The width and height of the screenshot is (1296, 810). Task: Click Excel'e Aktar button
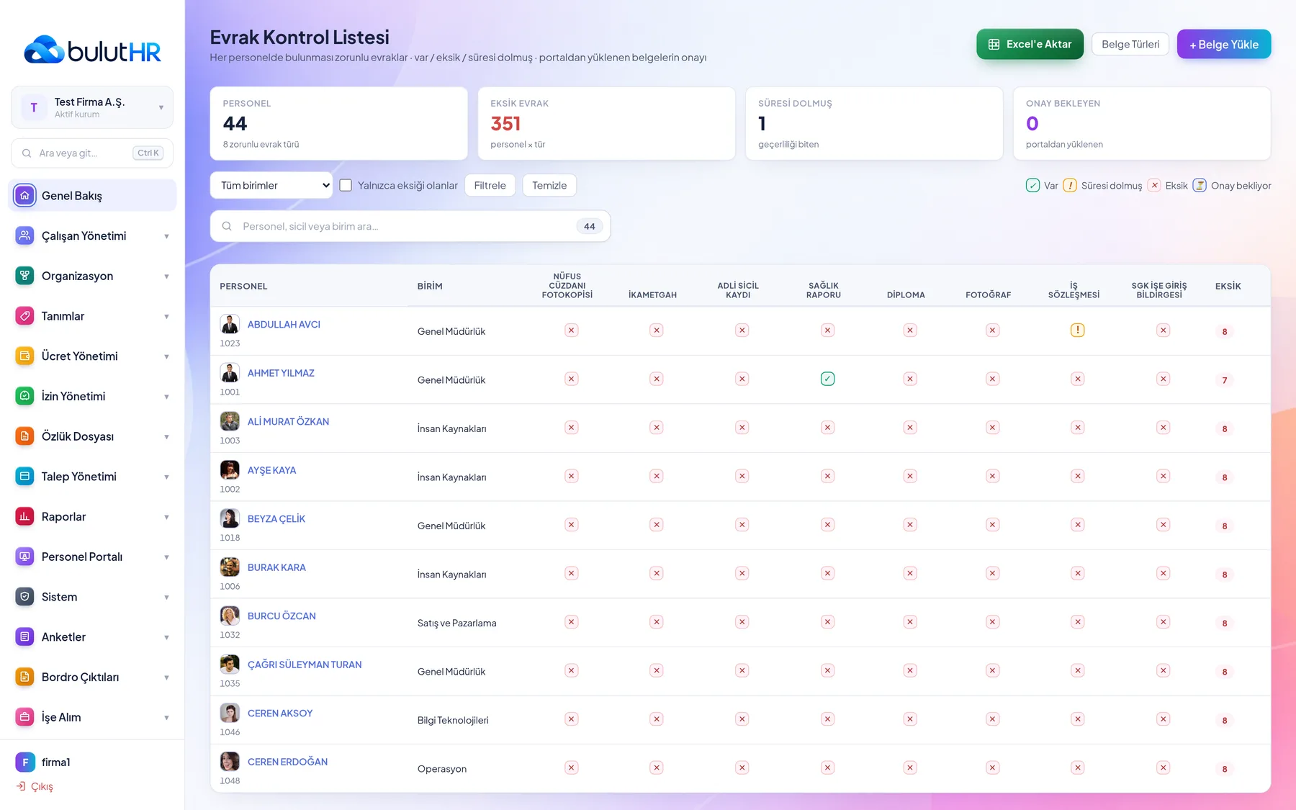coord(1030,44)
